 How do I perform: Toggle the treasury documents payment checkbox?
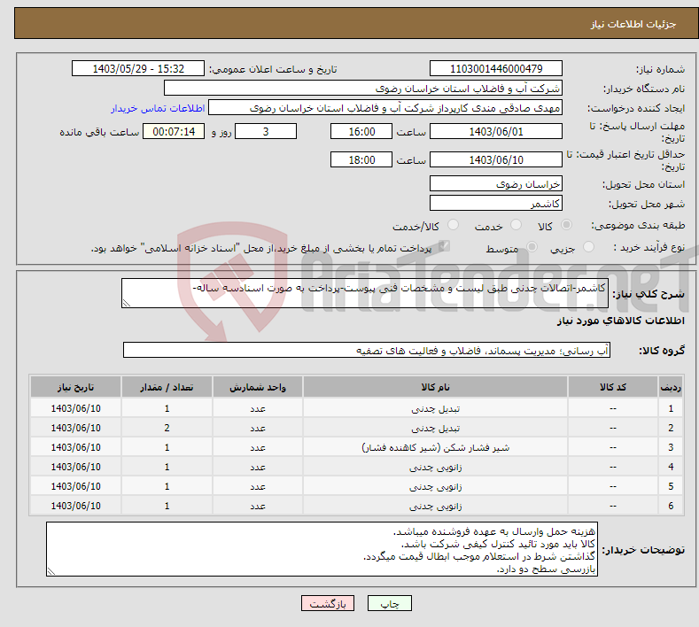pyautogui.click(x=444, y=246)
